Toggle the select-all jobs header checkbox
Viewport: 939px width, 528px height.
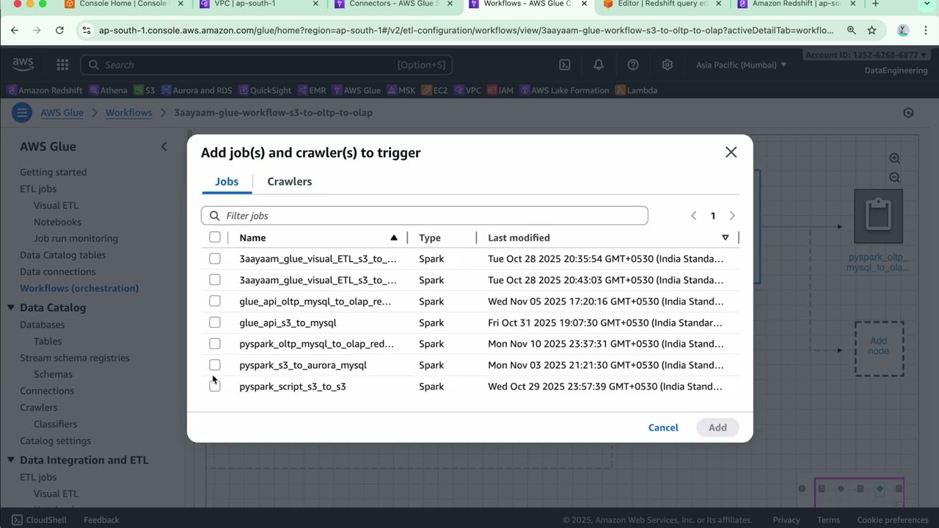pyautogui.click(x=214, y=237)
